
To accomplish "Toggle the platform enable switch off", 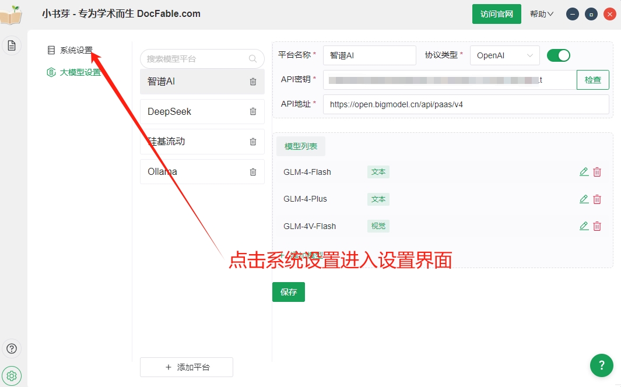I will coord(558,55).
